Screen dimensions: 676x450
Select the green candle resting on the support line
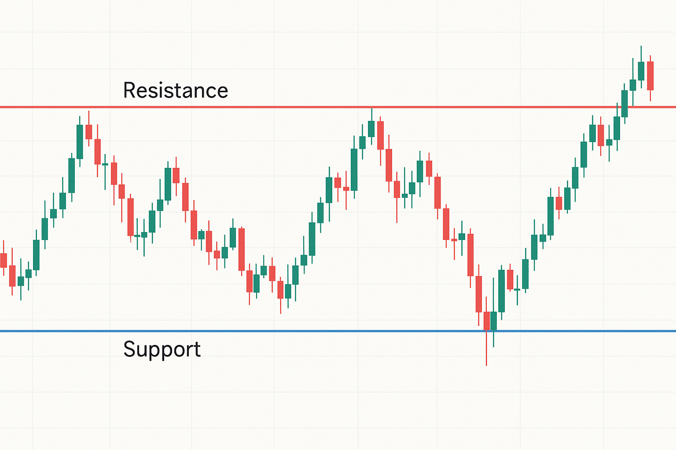coord(494,321)
